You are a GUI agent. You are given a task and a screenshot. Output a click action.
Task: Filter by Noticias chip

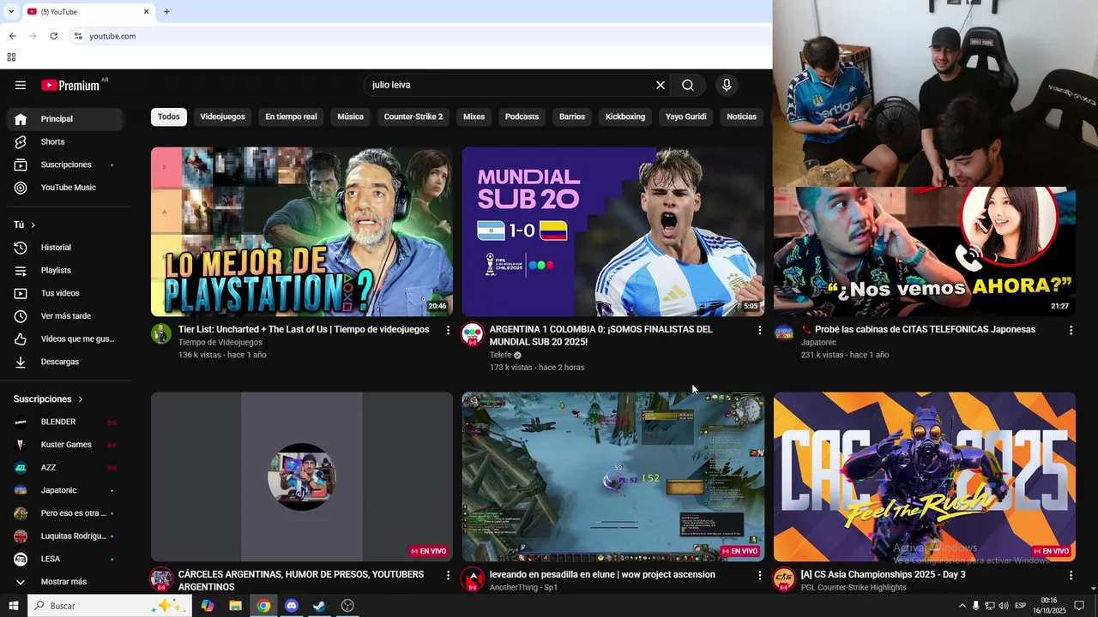[741, 117]
